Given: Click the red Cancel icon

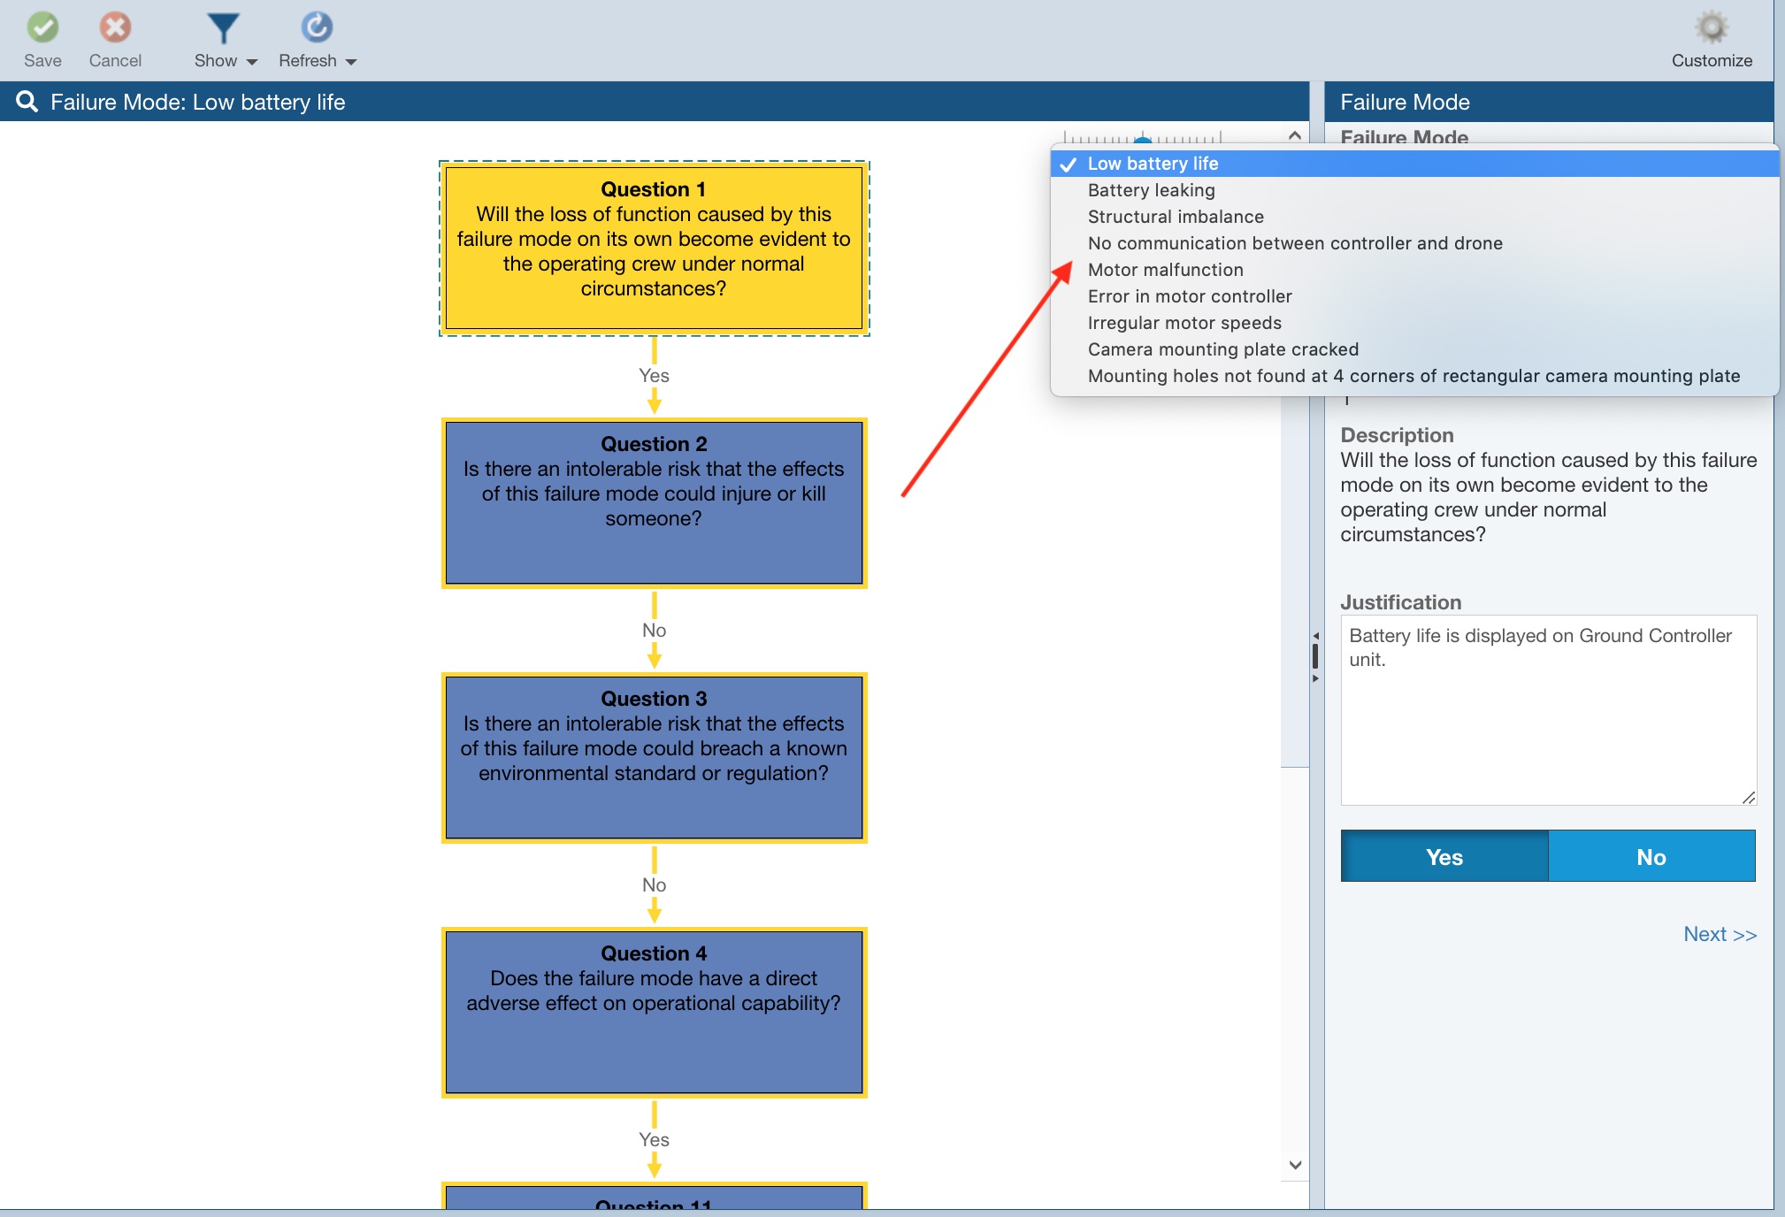Looking at the screenshot, I should pyautogui.click(x=115, y=27).
